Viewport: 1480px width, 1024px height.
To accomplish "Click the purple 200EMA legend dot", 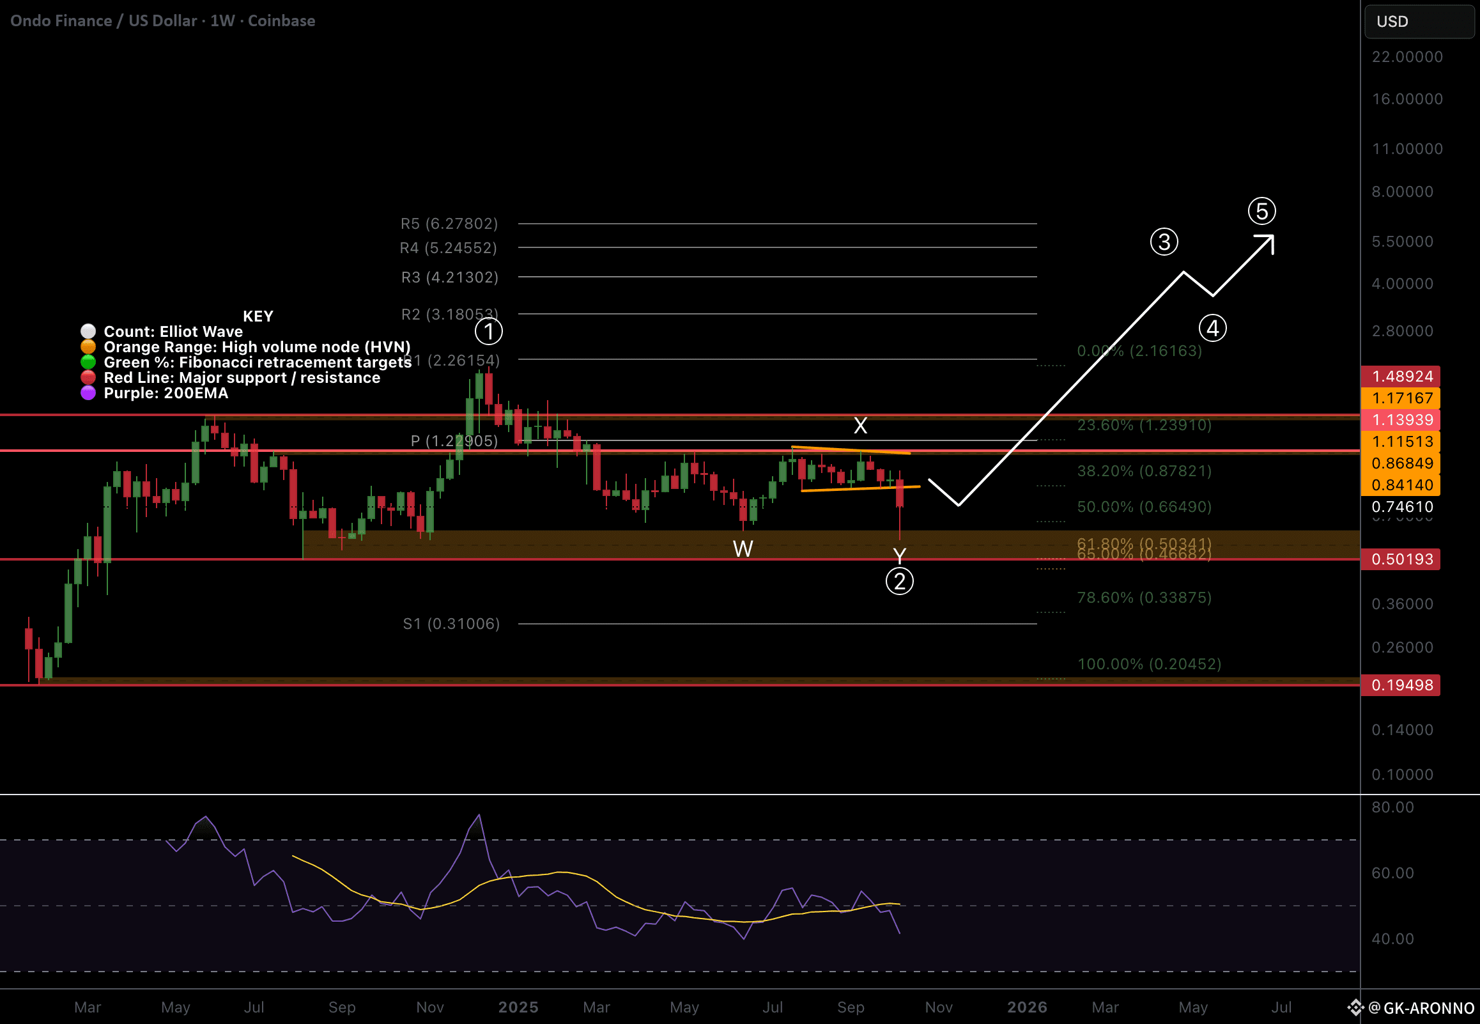I will point(88,392).
